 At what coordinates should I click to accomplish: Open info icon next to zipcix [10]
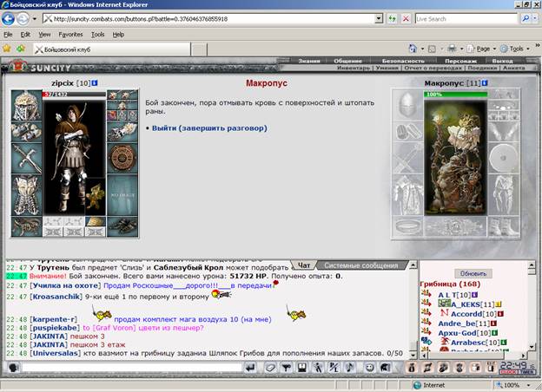(x=95, y=83)
